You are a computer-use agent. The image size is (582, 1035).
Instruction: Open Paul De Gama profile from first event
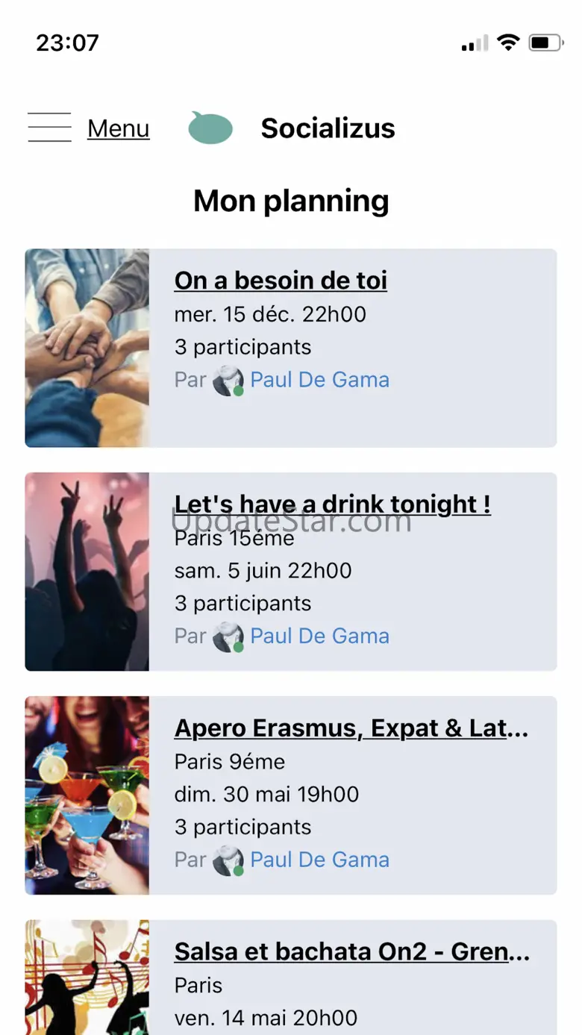tap(319, 380)
